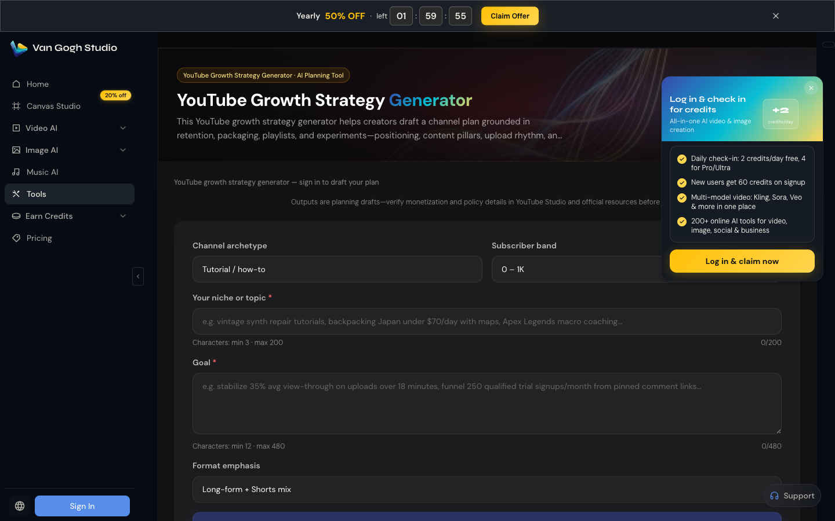Click the 50% OFF text
This screenshot has height=521, width=835.
coord(345,16)
